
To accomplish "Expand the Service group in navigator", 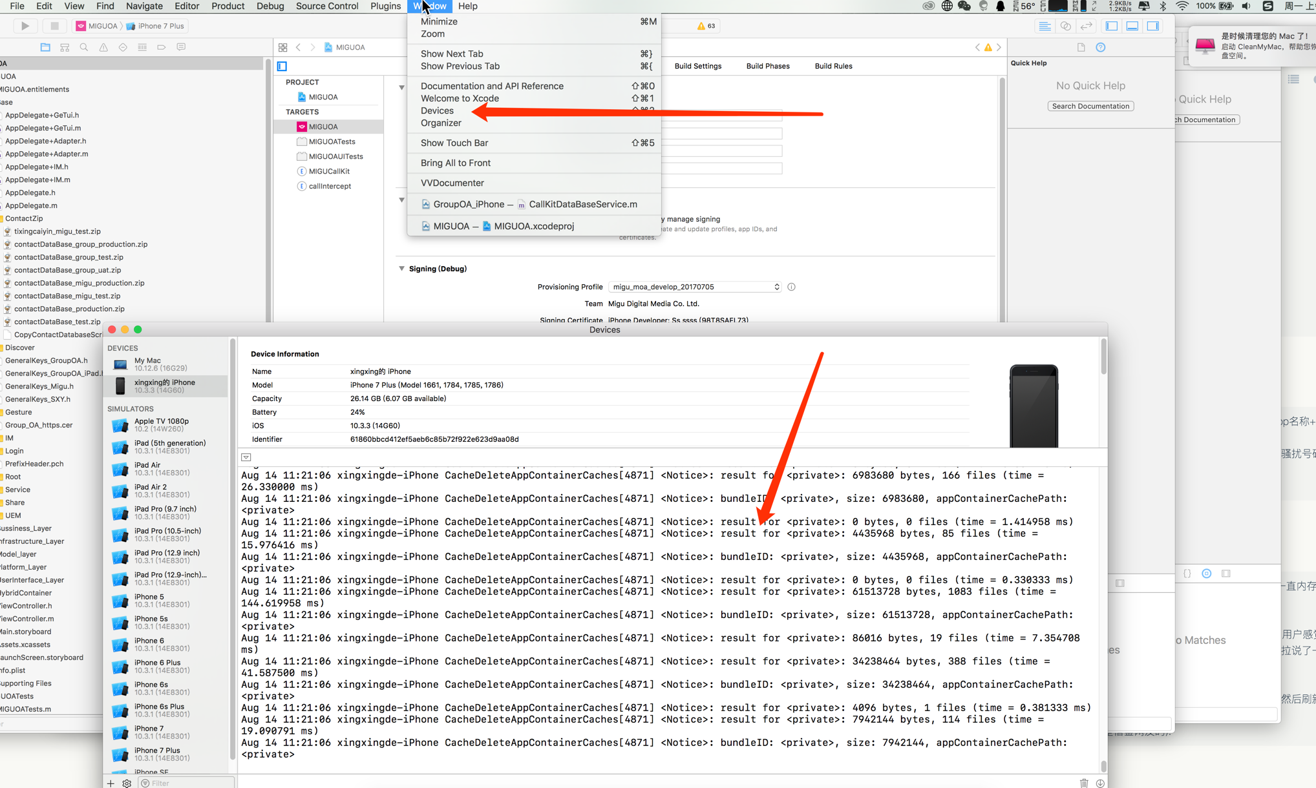I will click(x=17, y=490).
